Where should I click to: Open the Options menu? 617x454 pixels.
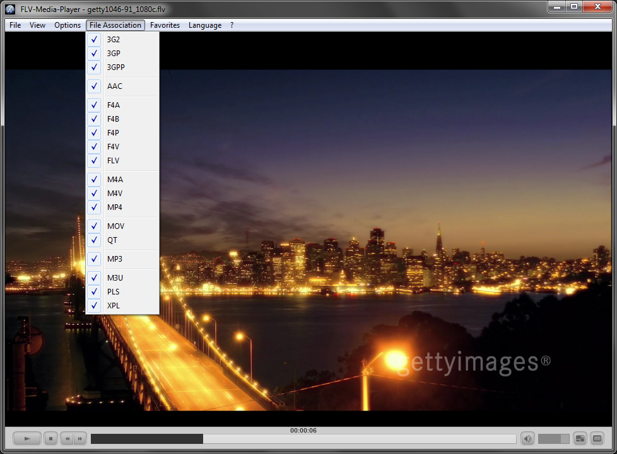click(68, 25)
